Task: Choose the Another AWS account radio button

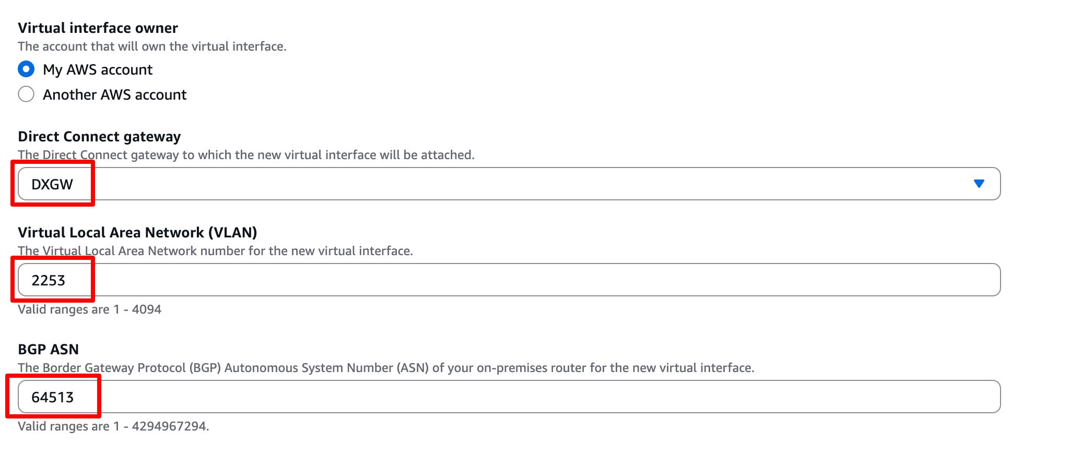Action: click(x=26, y=94)
